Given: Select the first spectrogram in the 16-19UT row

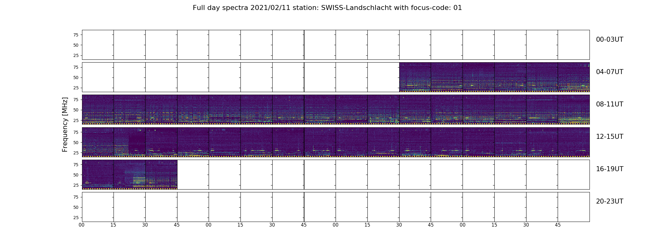Looking at the screenshot, I should pyautogui.click(x=98, y=174).
